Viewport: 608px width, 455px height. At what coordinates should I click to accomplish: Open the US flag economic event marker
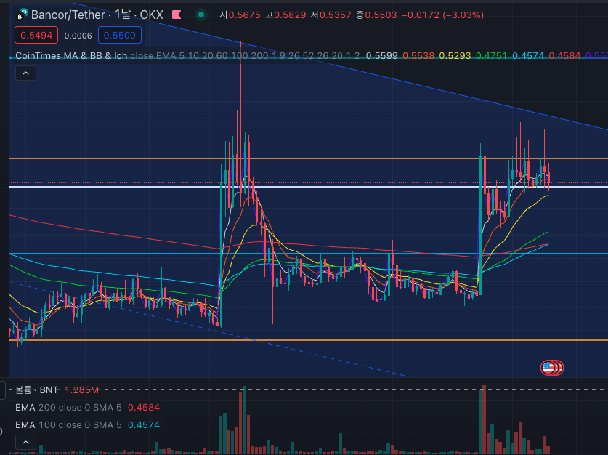pyautogui.click(x=548, y=367)
